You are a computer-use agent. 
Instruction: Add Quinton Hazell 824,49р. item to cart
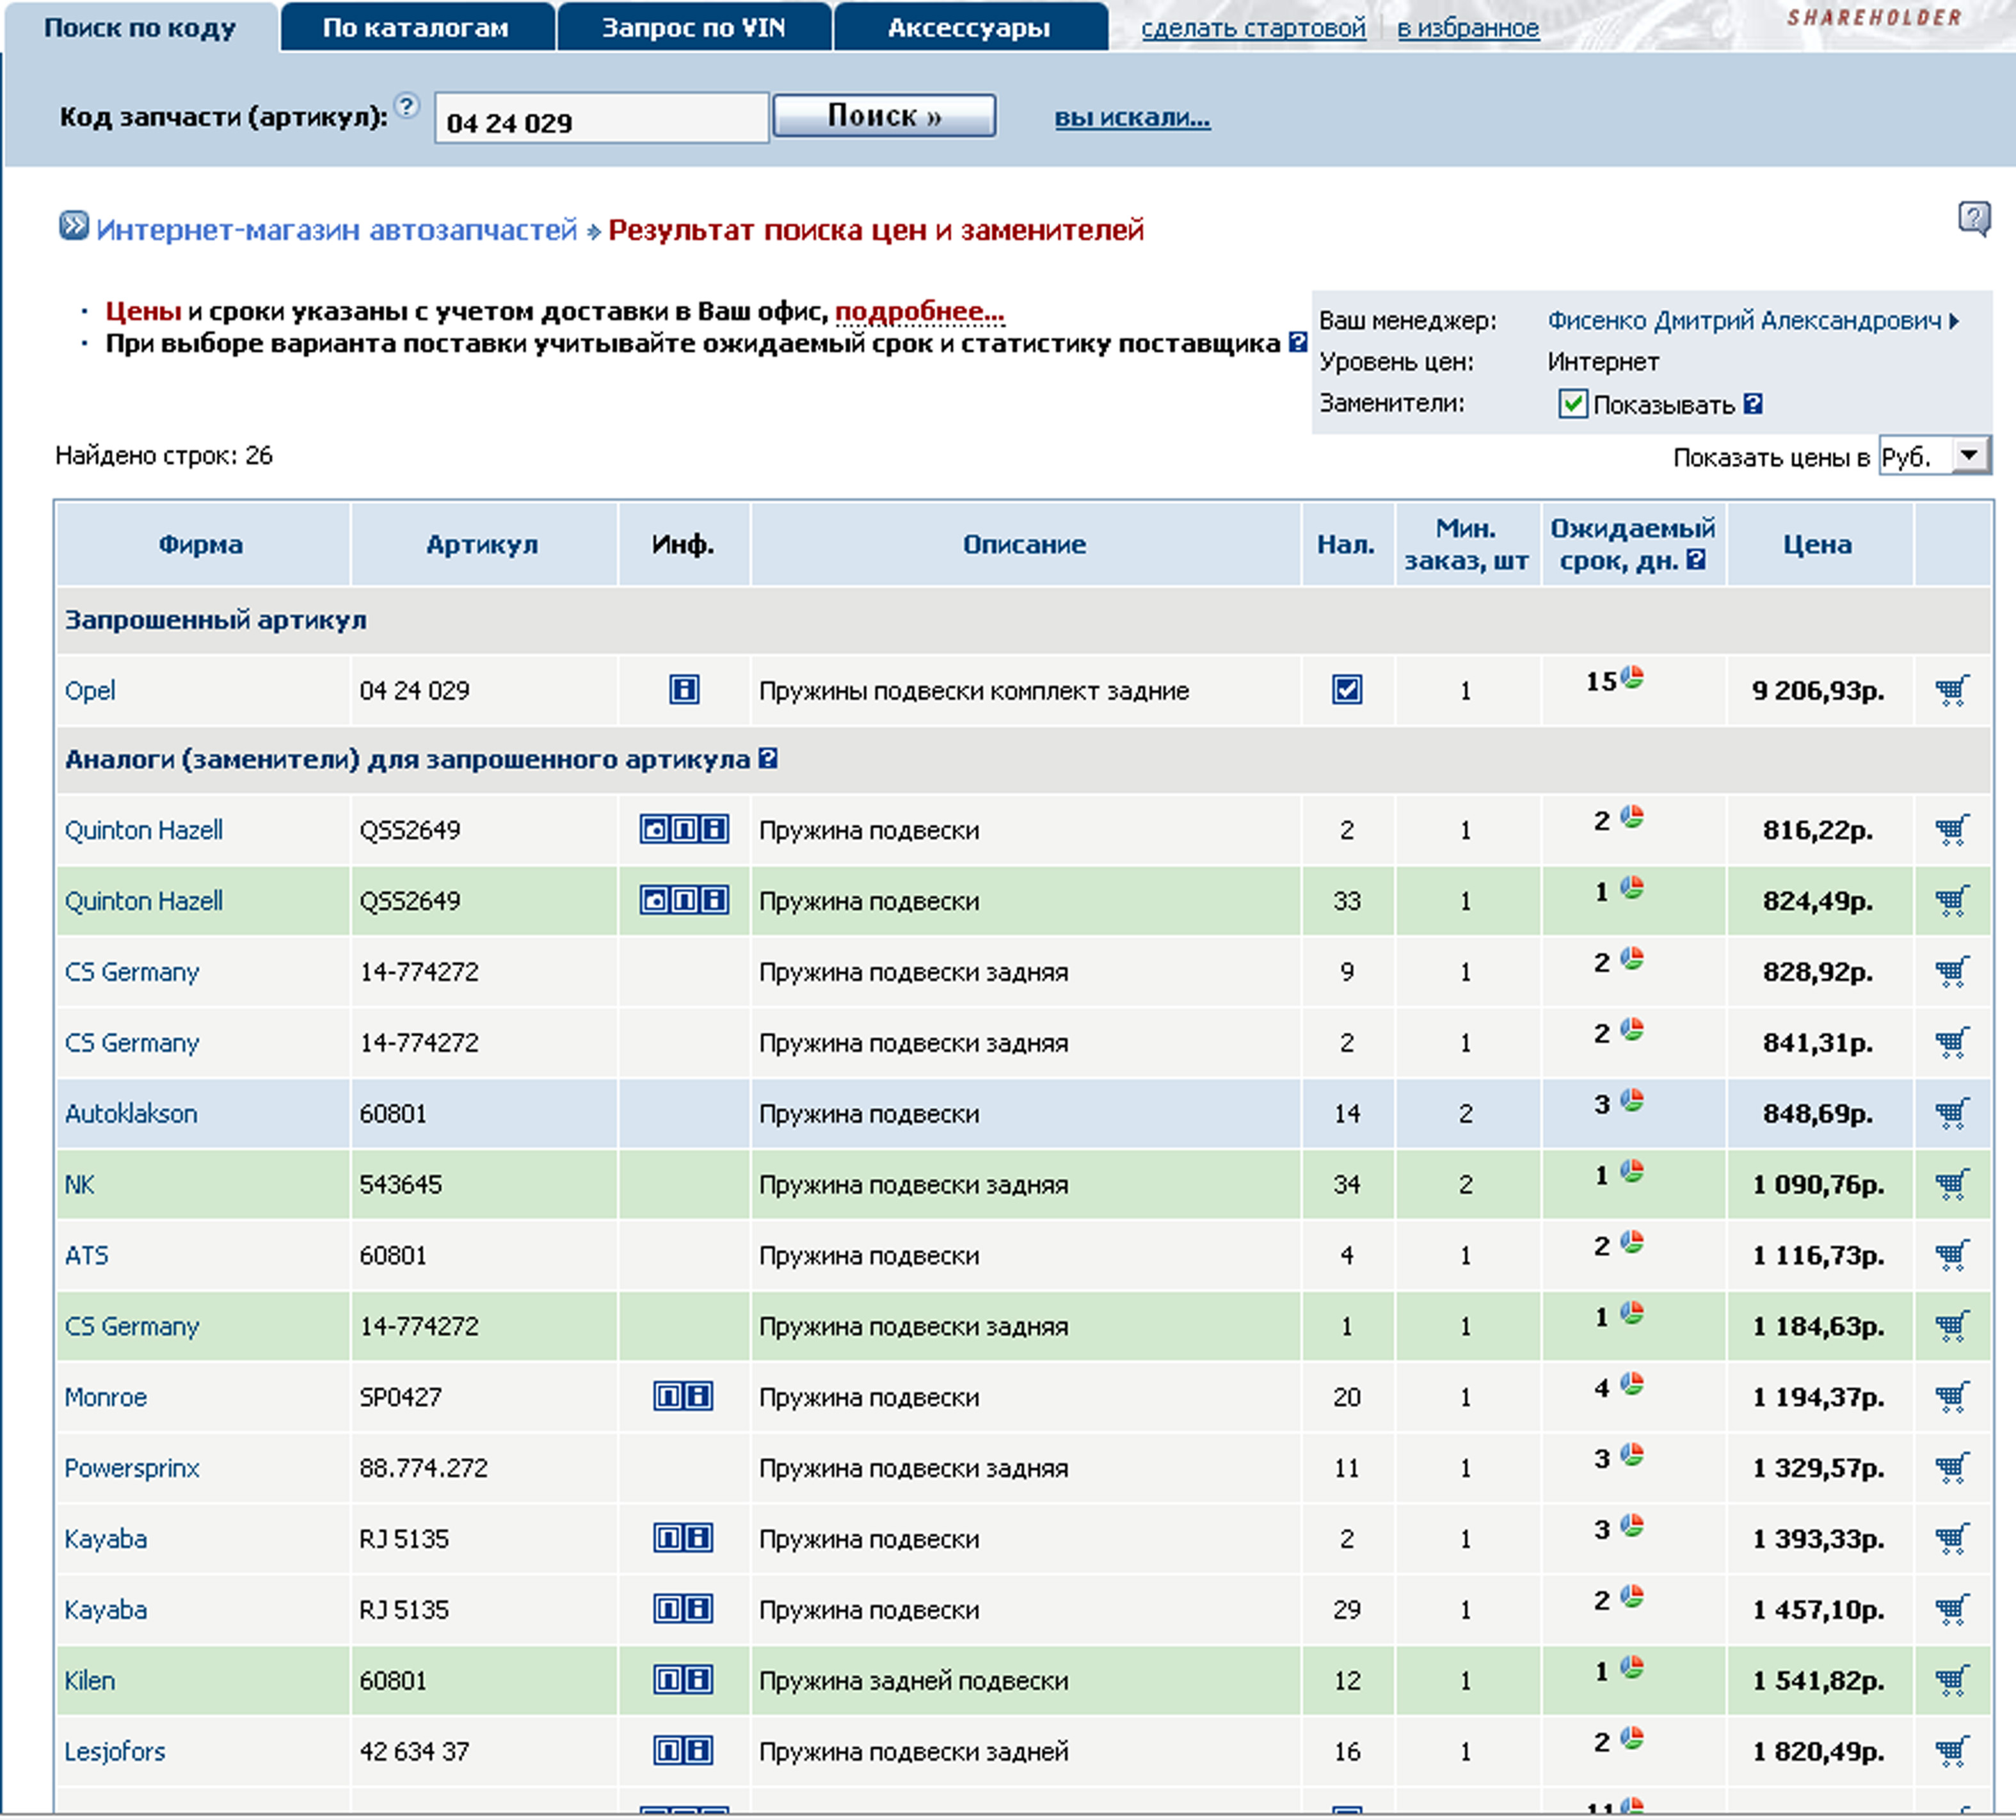tap(1951, 901)
